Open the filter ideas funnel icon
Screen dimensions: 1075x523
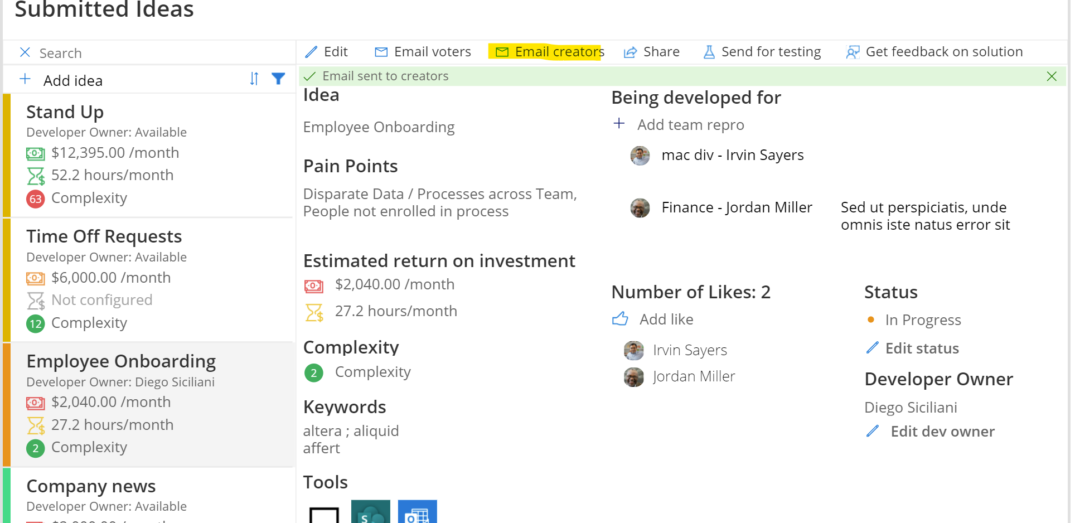[278, 79]
